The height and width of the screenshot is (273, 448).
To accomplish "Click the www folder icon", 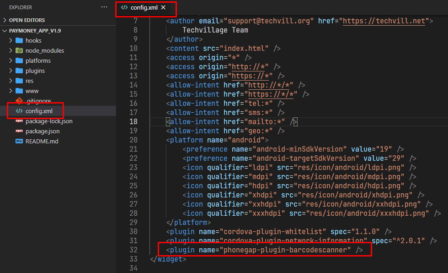I will (x=19, y=91).
